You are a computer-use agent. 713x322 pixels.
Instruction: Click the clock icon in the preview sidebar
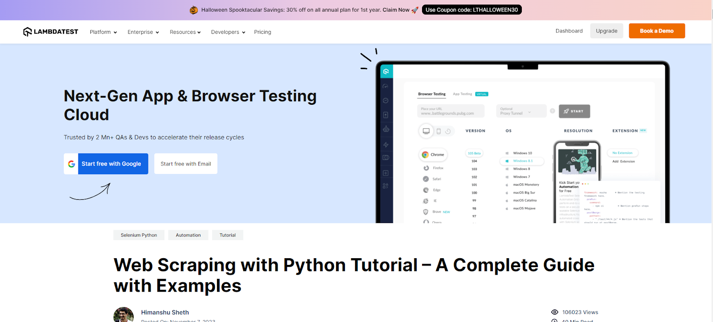(x=385, y=101)
